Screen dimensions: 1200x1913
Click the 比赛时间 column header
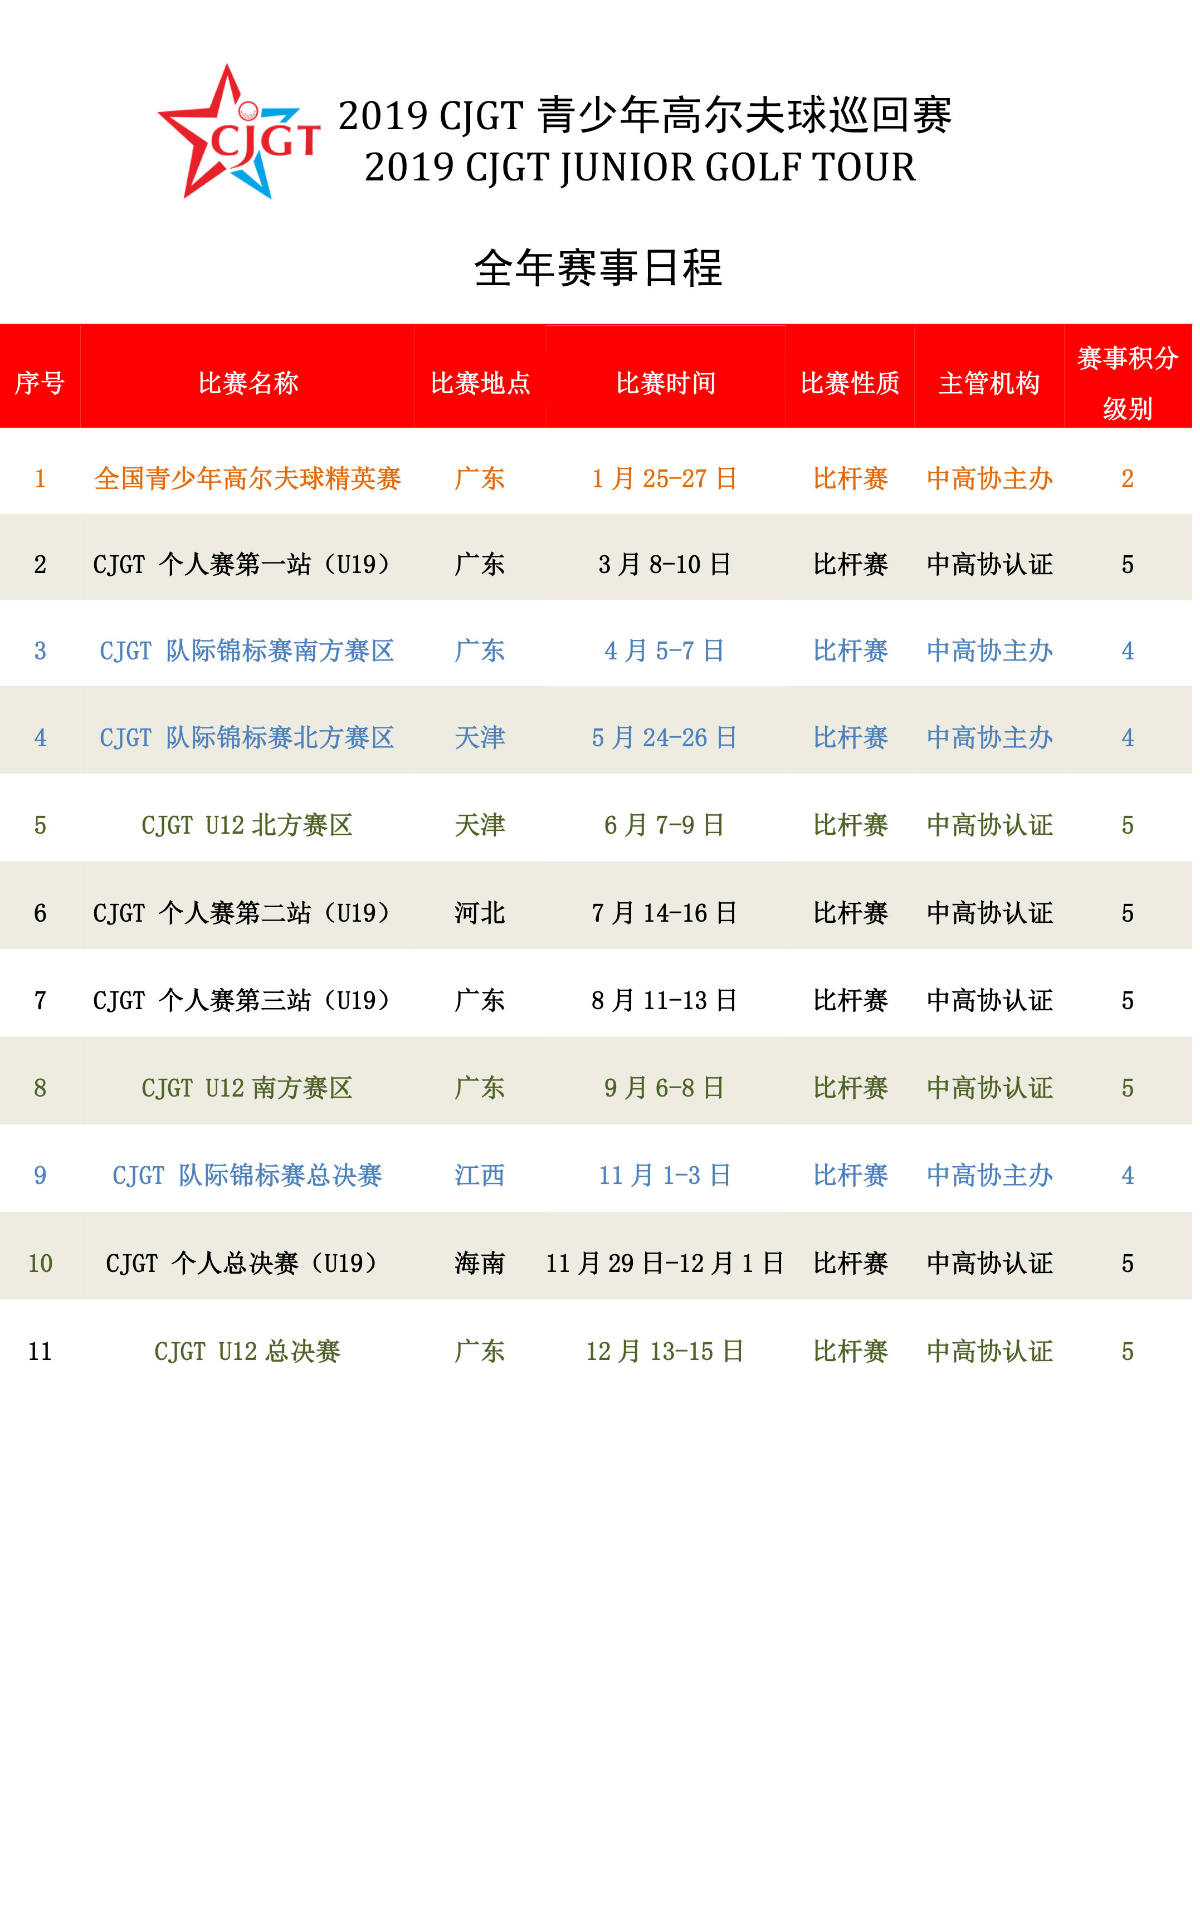pos(666,383)
